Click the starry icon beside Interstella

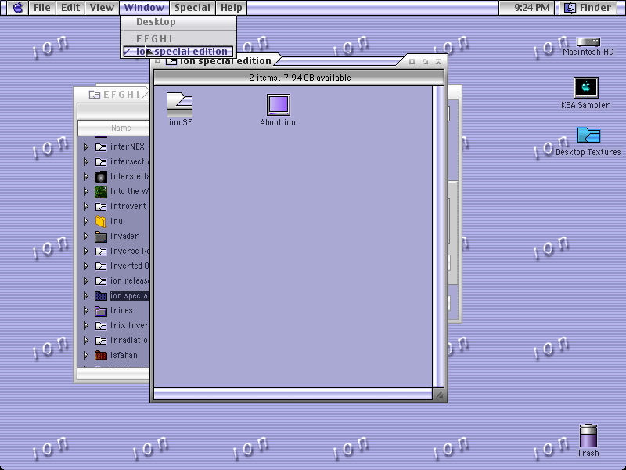click(x=101, y=177)
